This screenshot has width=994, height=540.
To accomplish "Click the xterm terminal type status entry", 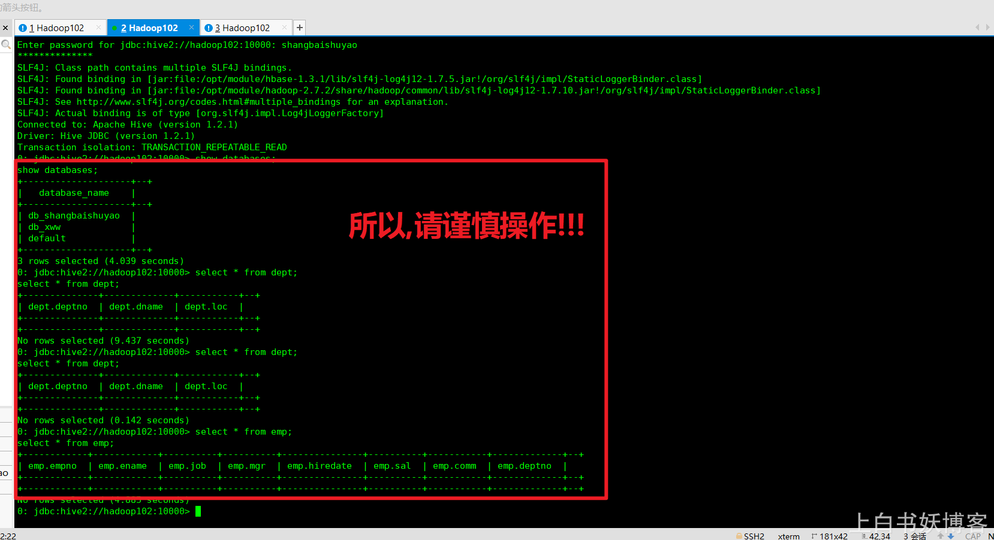I will (x=788, y=536).
